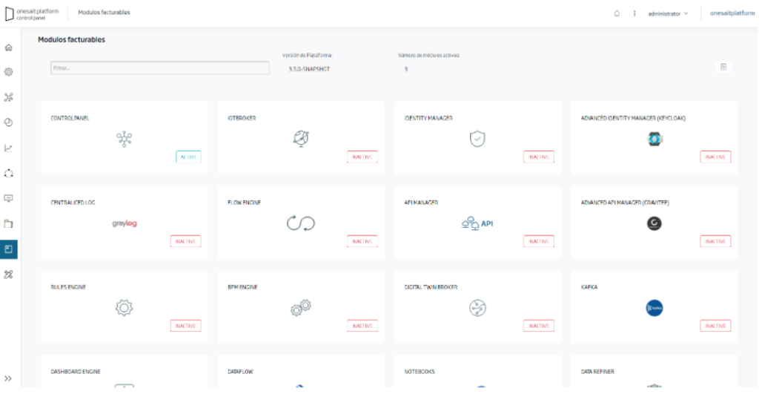
Task: Click the DASHBOARD ENGINE card title
Action: pyautogui.click(x=76, y=372)
